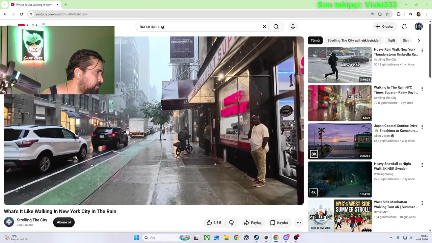Save the video with "Kaydet"
Viewport: 432px width, 243px height.
[280, 223]
